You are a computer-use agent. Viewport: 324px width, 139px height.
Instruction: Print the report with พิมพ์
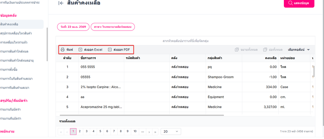point(67,49)
